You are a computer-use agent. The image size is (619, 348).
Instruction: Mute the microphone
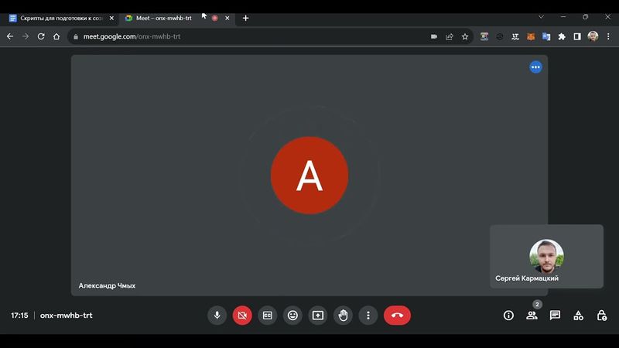click(217, 316)
